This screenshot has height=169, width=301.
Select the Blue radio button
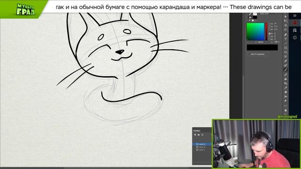coord(269,39)
